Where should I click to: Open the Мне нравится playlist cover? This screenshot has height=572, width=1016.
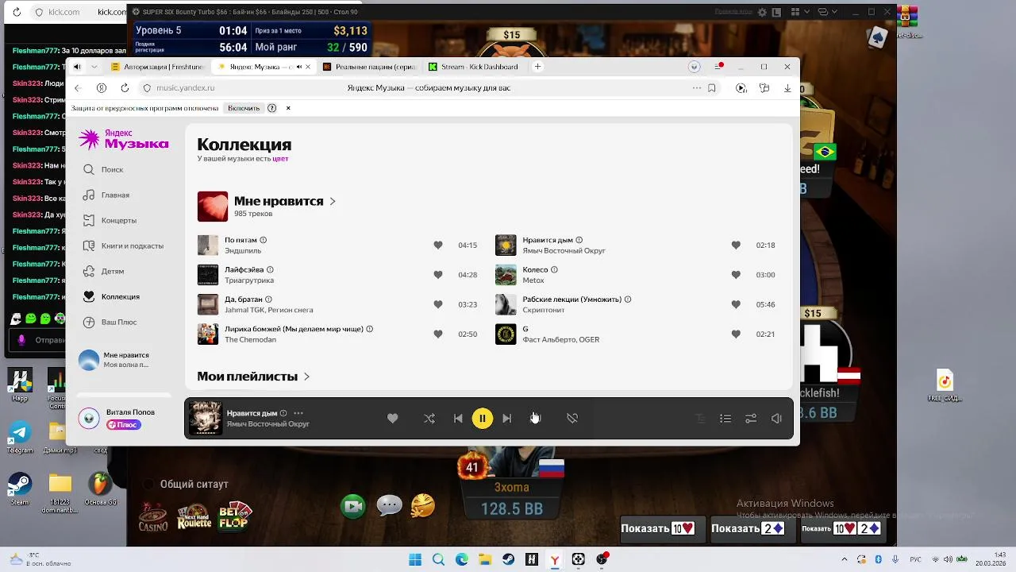[x=213, y=207]
